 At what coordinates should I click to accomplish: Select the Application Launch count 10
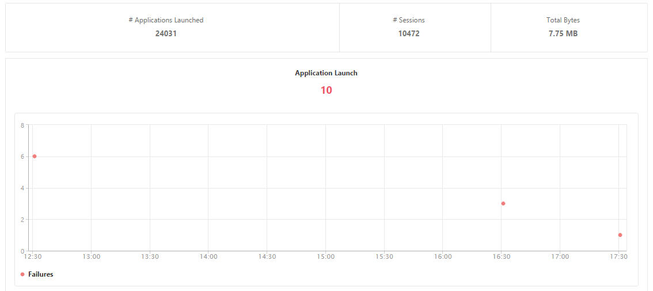tap(326, 90)
